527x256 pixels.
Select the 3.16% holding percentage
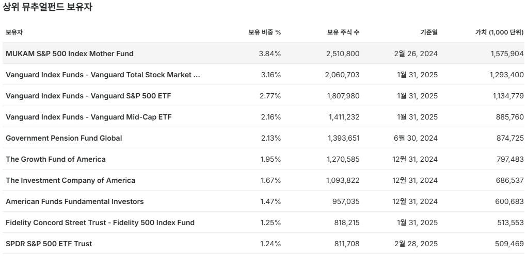[271, 75]
